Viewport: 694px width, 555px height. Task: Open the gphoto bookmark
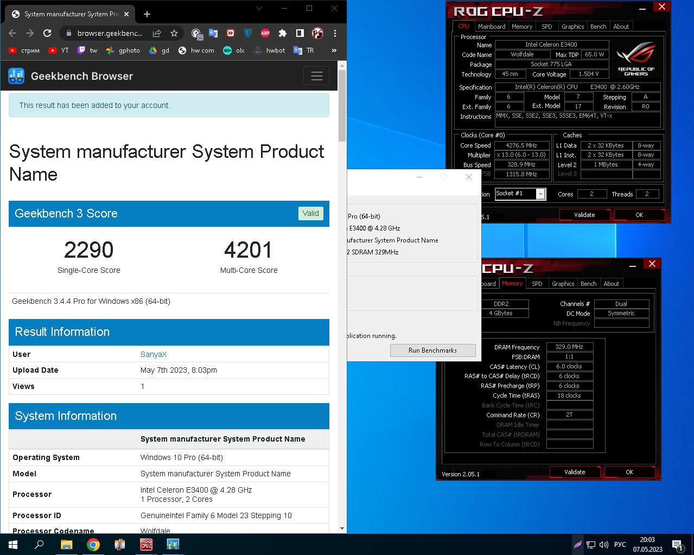click(x=123, y=50)
